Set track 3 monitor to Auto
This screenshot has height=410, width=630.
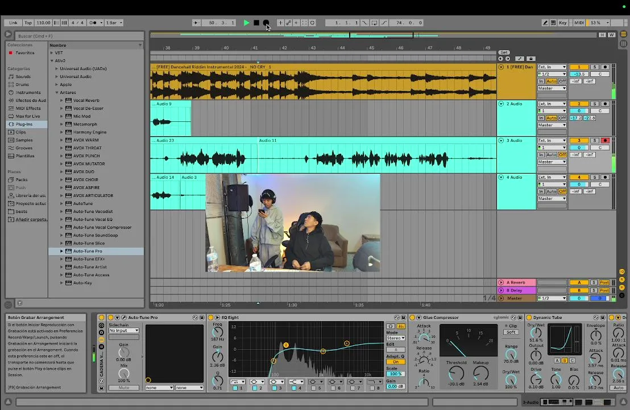click(x=552, y=155)
